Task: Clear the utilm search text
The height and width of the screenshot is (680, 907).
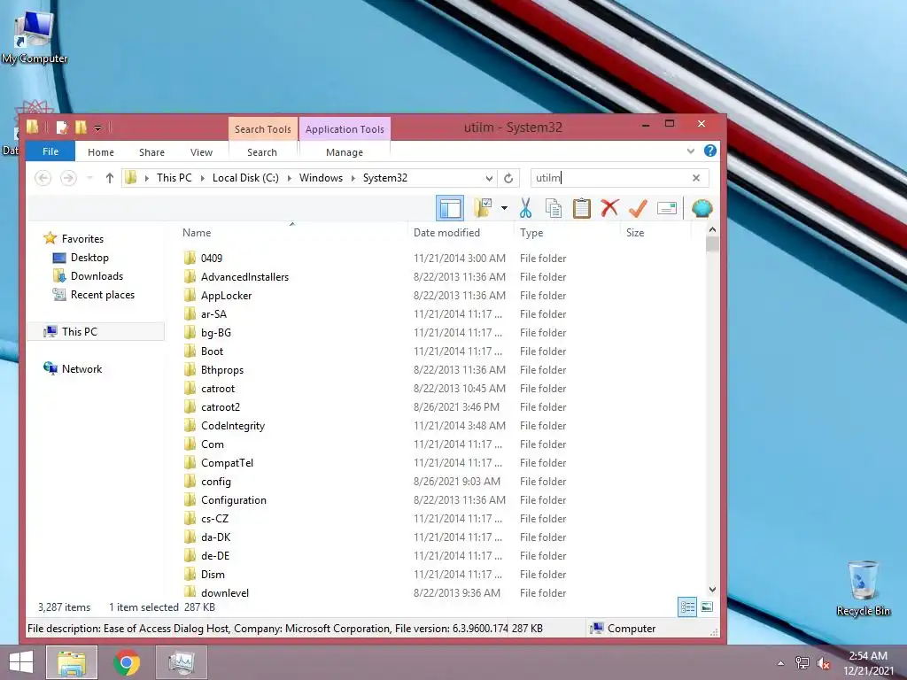Action: tap(696, 178)
